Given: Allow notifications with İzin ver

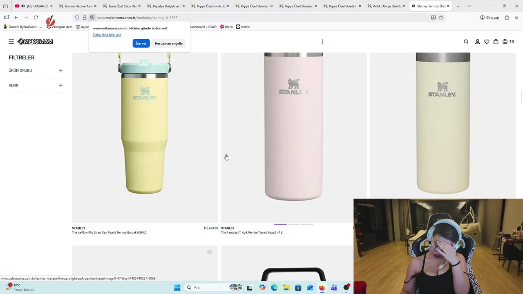Looking at the screenshot, I should [x=141, y=43].
